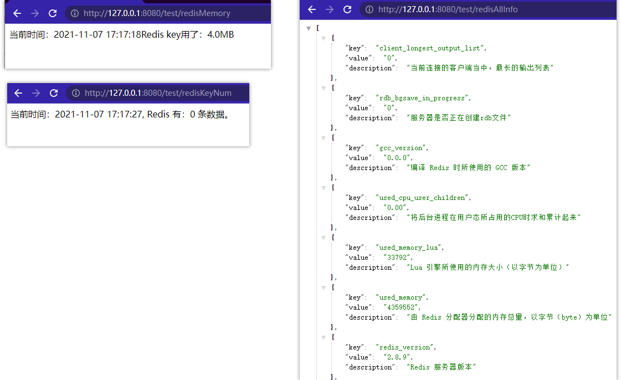This screenshot has width=621, height=380.
Task: Collapse the used_memory_lua object
Action: coord(324,238)
